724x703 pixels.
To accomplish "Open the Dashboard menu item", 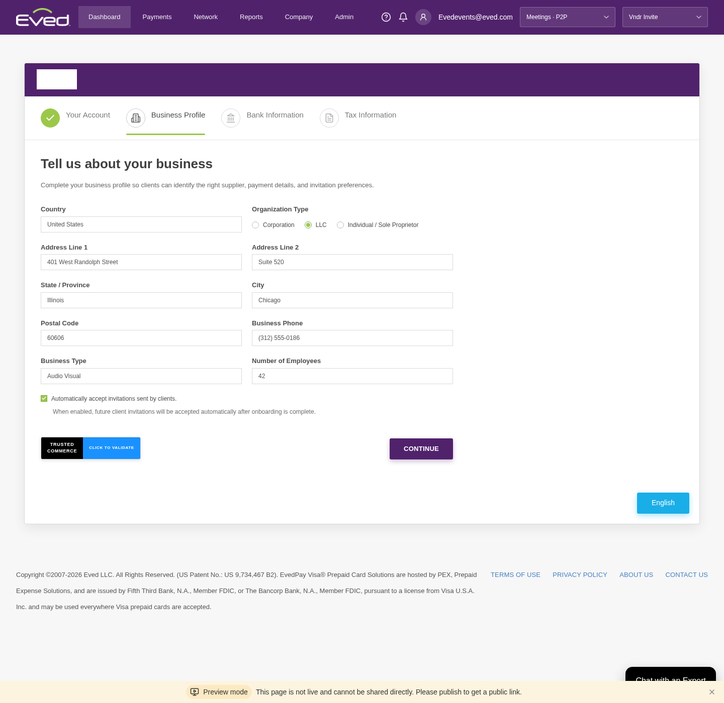I will 105,17.
